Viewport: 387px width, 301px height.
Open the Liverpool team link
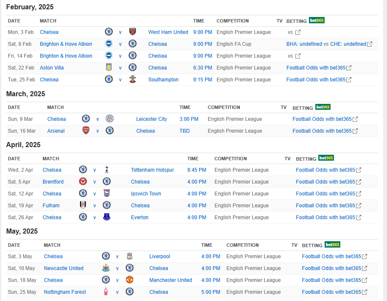160,256
